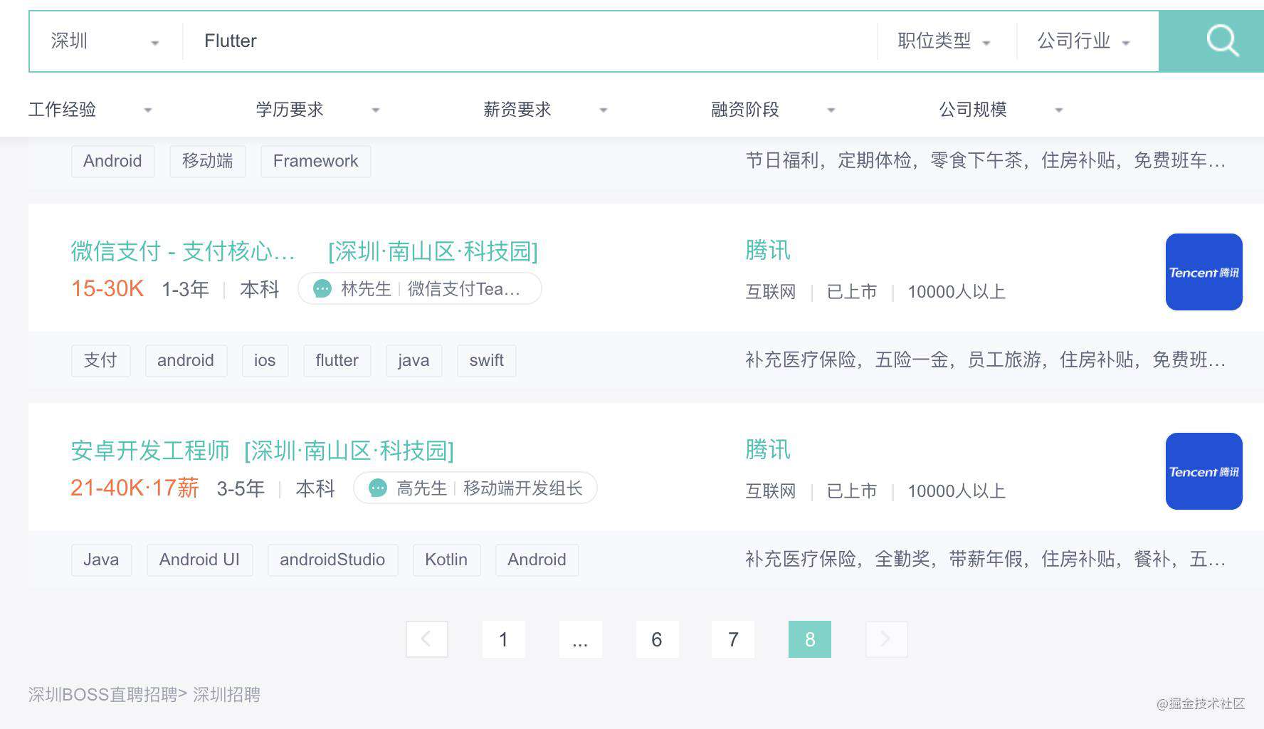Open job title 安卓开发工程师

tap(150, 451)
